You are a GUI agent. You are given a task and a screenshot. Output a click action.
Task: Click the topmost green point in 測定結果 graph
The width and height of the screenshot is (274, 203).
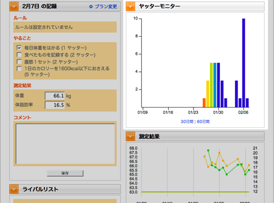click(x=208, y=150)
